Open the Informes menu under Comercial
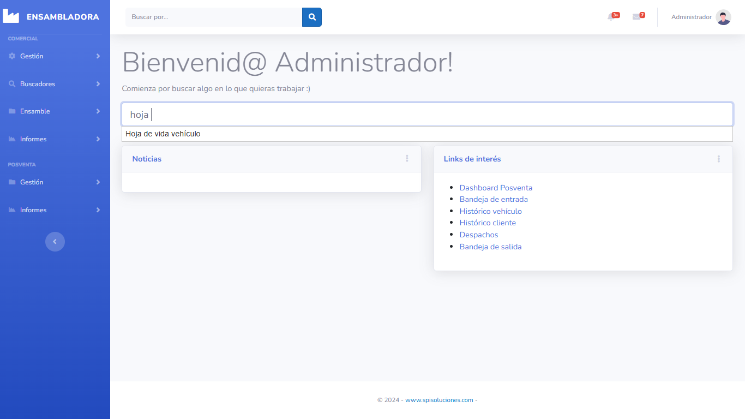Image resolution: width=745 pixels, height=419 pixels. click(x=55, y=139)
